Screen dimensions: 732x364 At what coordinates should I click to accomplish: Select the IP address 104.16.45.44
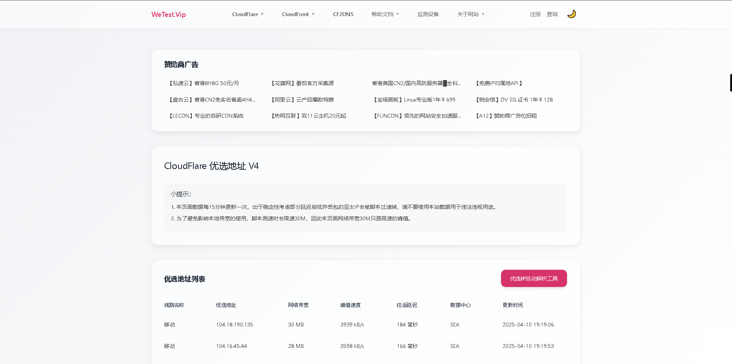(x=231, y=346)
